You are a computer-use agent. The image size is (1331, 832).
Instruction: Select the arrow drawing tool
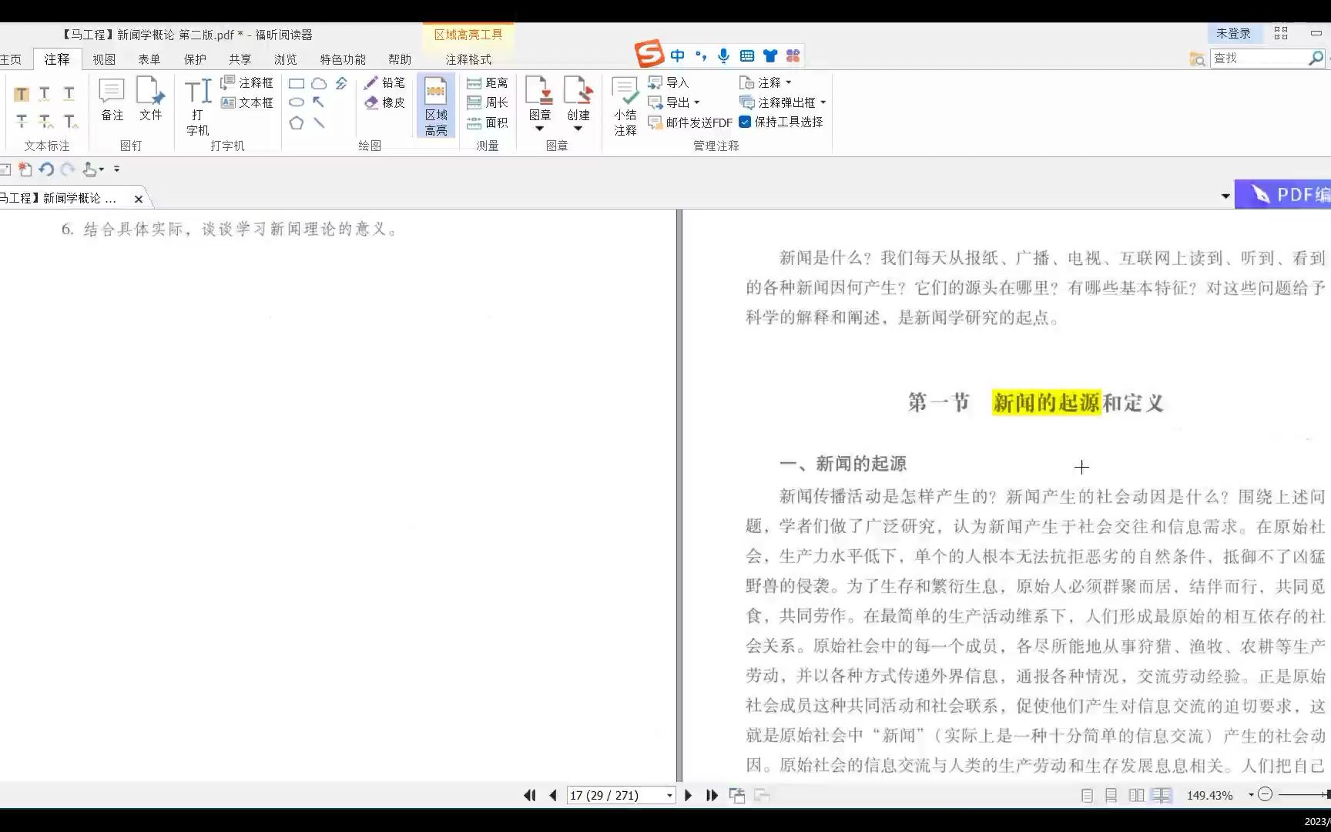tap(319, 102)
